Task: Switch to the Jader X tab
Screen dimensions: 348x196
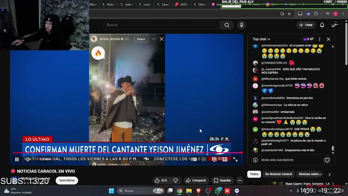Action: 126,4
